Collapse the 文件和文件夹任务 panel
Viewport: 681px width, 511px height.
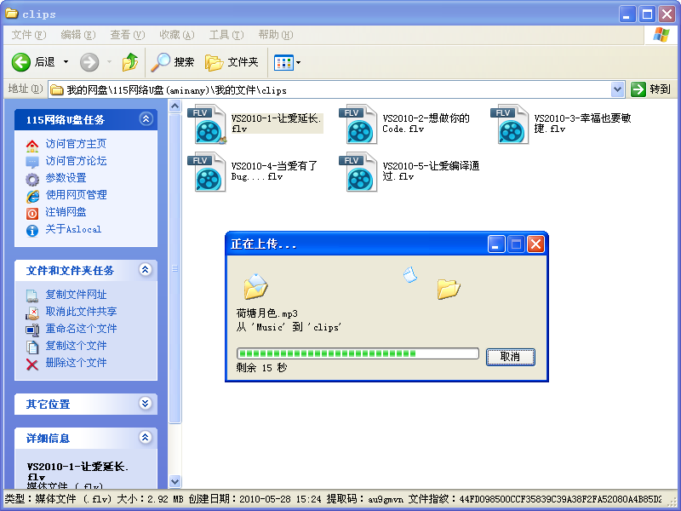[x=146, y=270]
